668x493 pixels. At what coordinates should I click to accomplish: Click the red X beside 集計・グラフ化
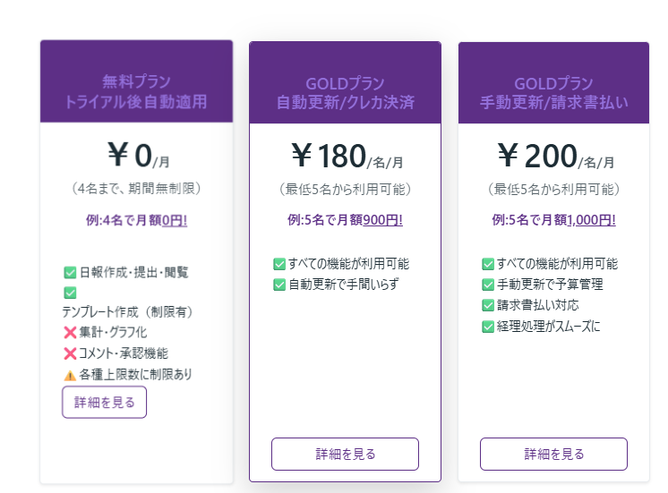[x=70, y=333]
